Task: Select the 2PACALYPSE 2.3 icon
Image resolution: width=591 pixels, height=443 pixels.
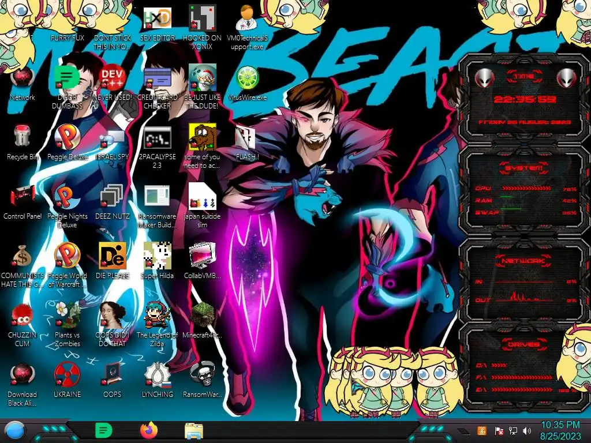Action: (158, 147)
